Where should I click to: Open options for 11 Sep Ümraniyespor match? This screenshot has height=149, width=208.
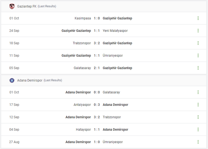click(x=198, y=56)
